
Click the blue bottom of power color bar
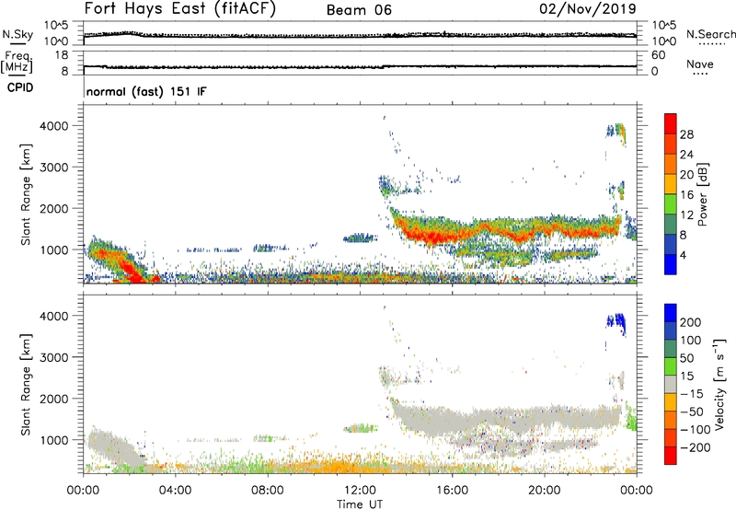pos(671,264)
